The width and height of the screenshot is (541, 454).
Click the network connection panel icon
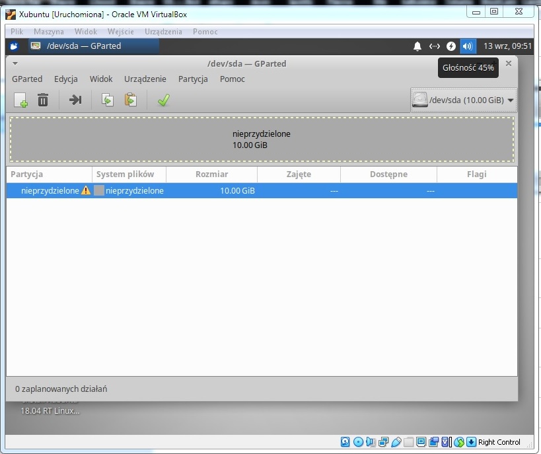[x=435, y=46]
